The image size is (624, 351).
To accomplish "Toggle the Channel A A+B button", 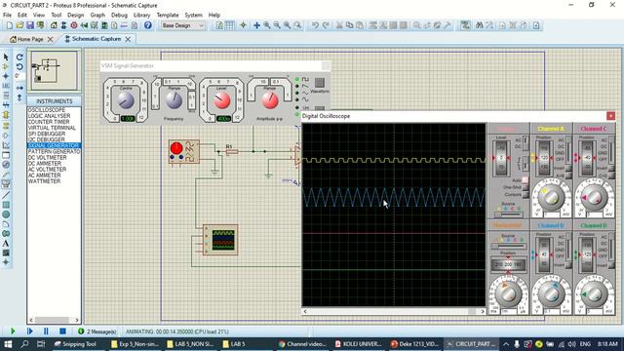I will (568, 175).
